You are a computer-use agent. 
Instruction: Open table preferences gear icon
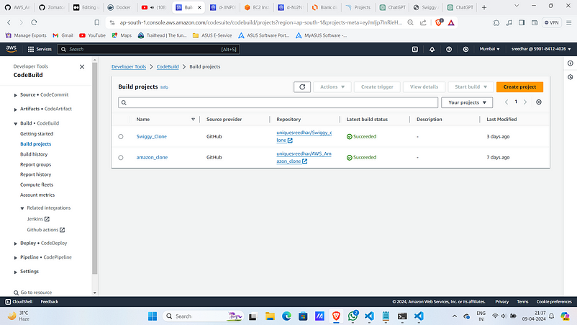pos(539,102)
